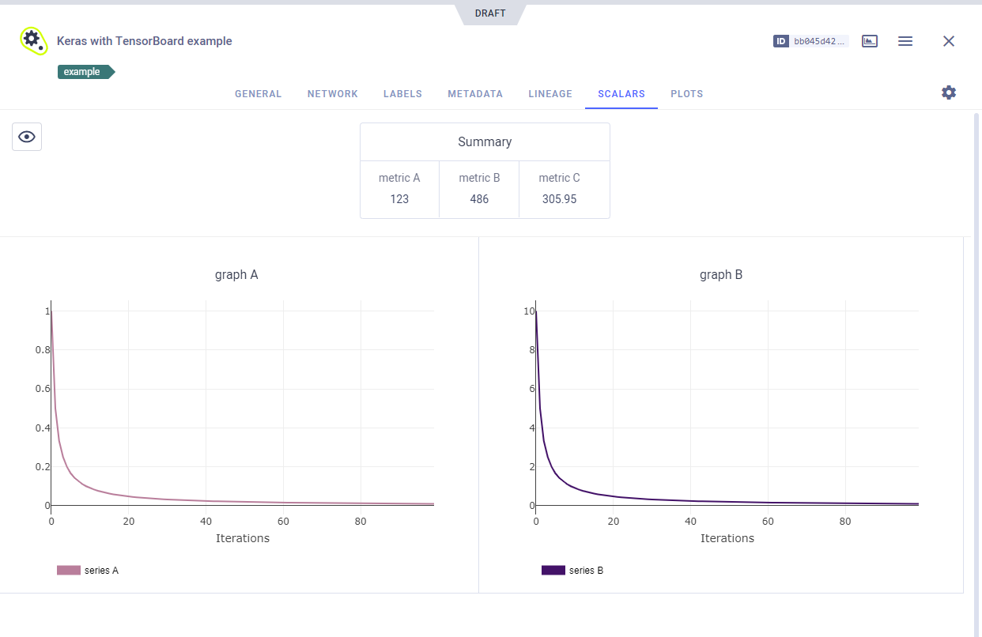Click the vertical scrollbar on right
The image size is (982, 637).
pos(976,356)
